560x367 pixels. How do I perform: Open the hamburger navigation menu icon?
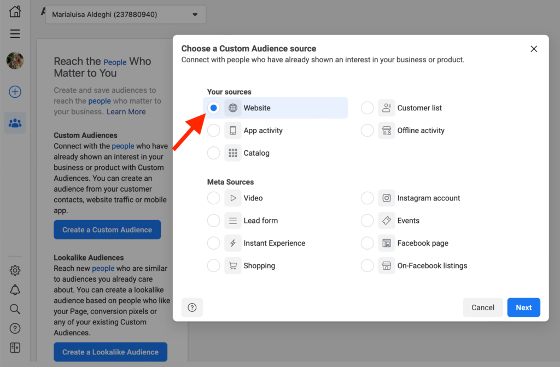click(x=15, y=34)
